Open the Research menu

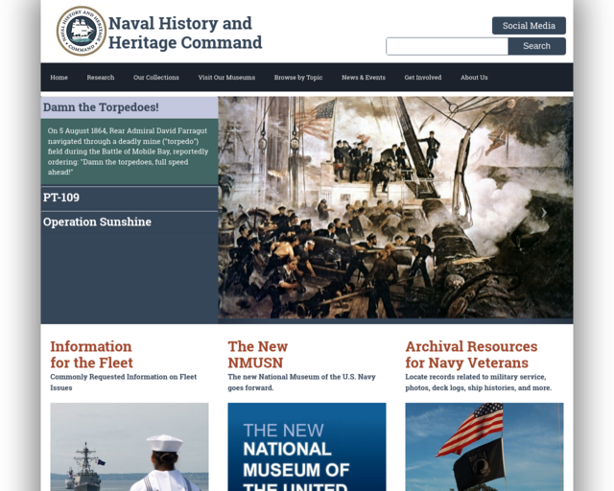[101, 78]
